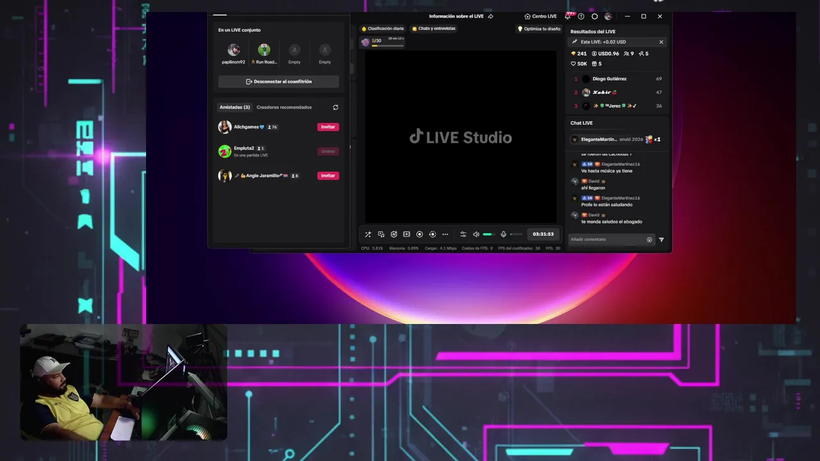Click the Cargar: 4.1 Mbps status
820x461 pixels.
point(441,248)
